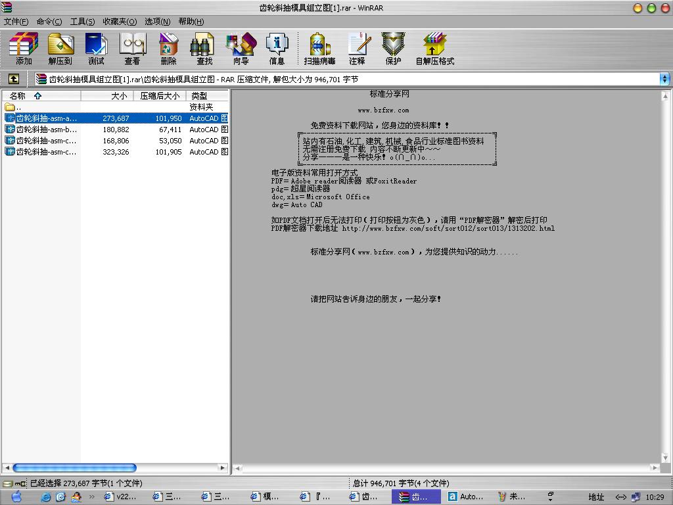Image resolution: width=673 pixels, height=505 pixels.
Task: Click the 地址 address toolbar on taskbar
Action: coord(596,497)
